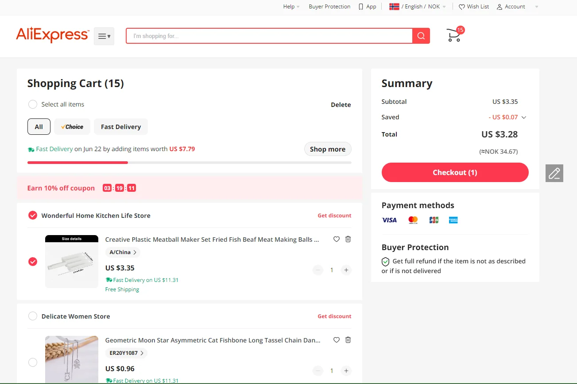Select the Fast Delivery filter tab
This screenshot has width=577, height=384.
pos(121,127)
